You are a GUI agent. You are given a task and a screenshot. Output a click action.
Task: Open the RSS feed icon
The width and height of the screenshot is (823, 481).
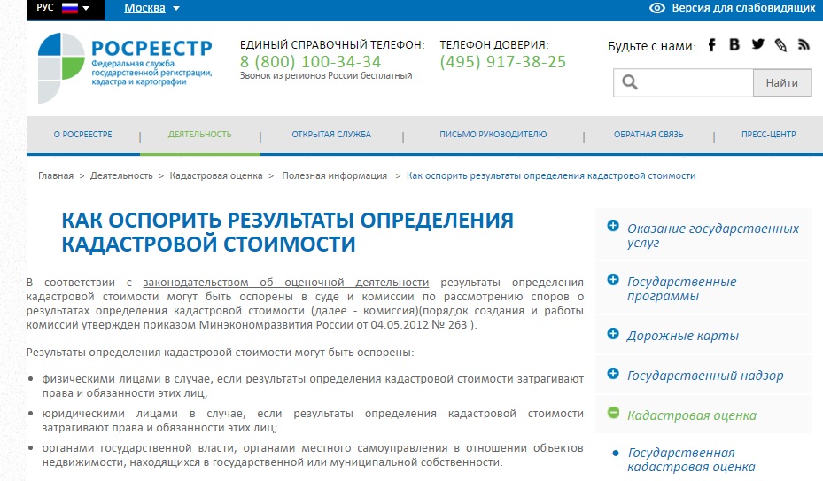pyautogui.click(x=803, y=44)
